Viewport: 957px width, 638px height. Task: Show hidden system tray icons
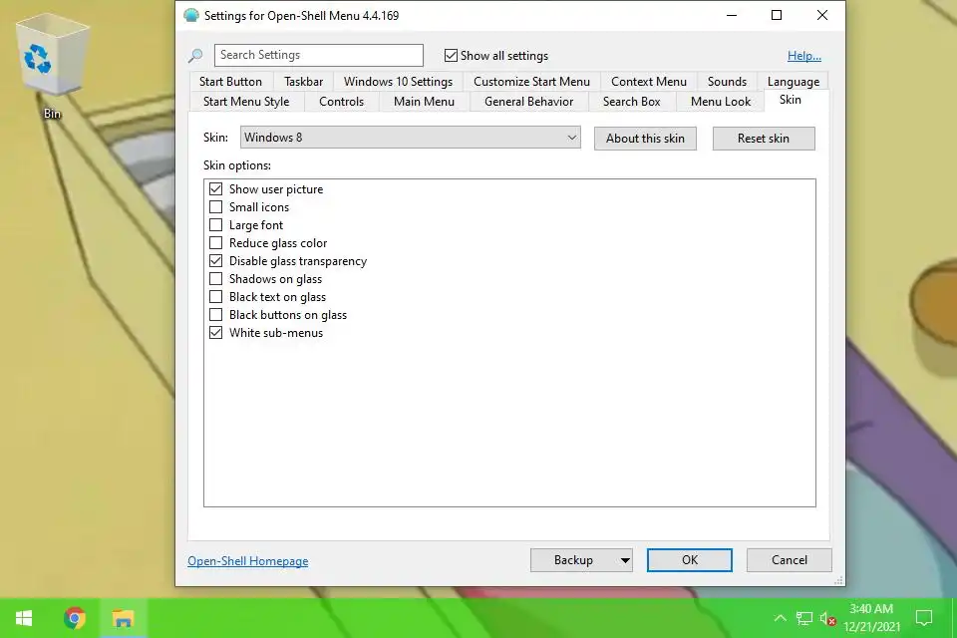pos(780,618)
